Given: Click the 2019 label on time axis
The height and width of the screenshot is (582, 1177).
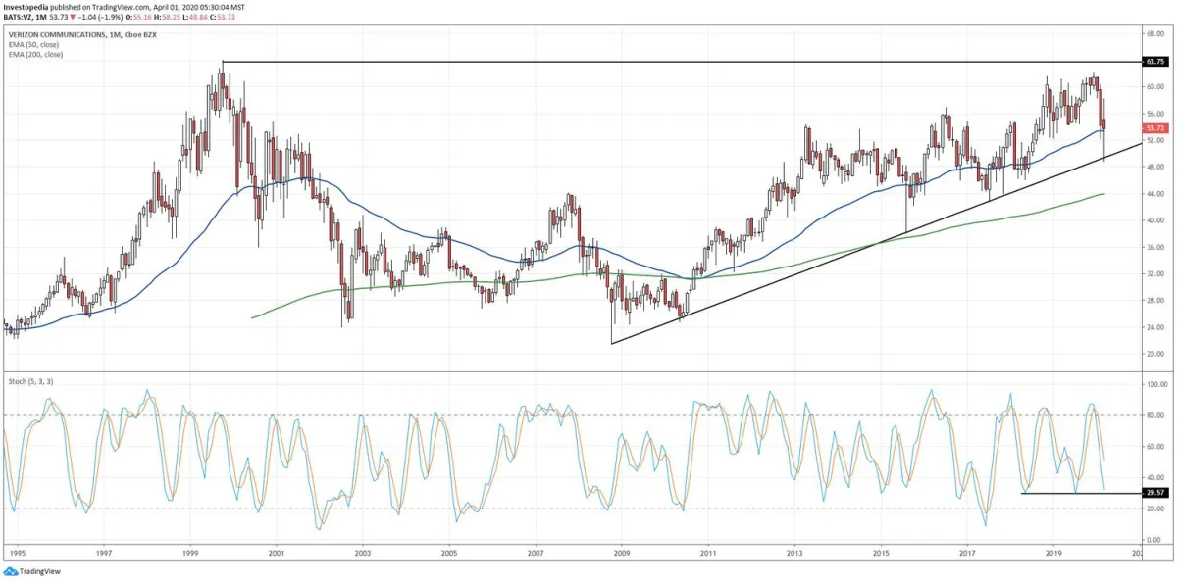Looking at the screenshot, I should coord(1053,553).
